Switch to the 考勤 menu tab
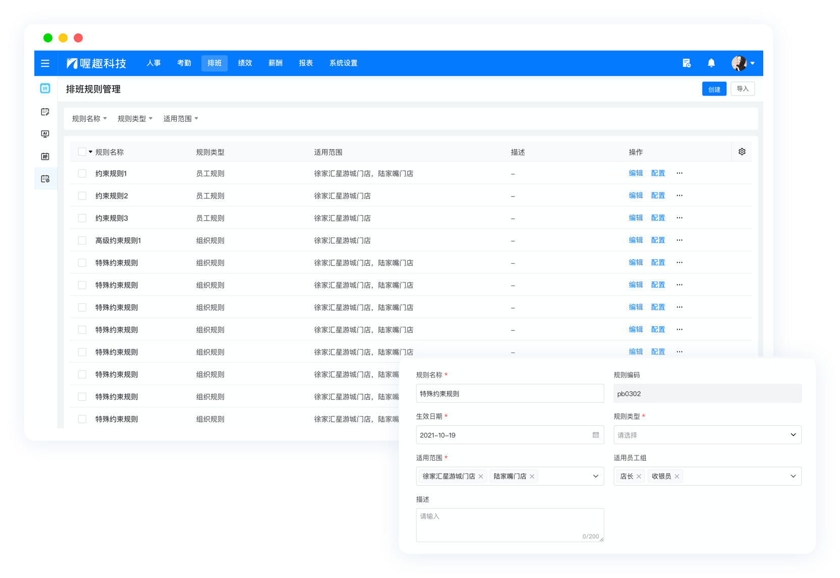 pyautogui.click(x=184, y=63)
